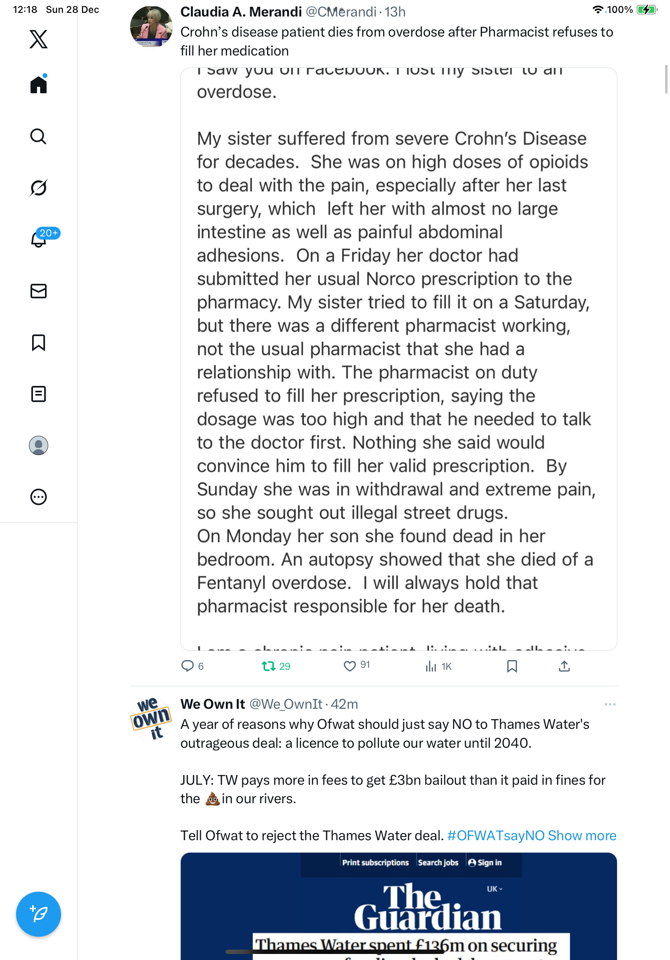
Task: Expand the More options sidebar menu
Action: pos(39,497)
